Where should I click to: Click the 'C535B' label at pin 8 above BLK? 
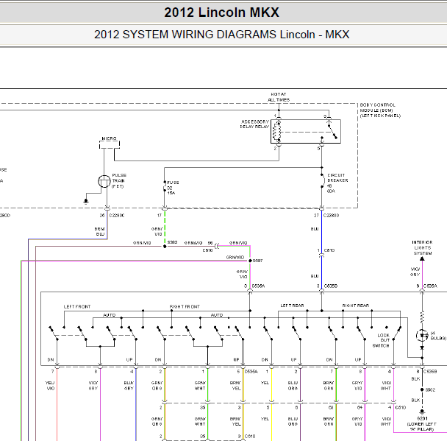click(x=430, y=371)
